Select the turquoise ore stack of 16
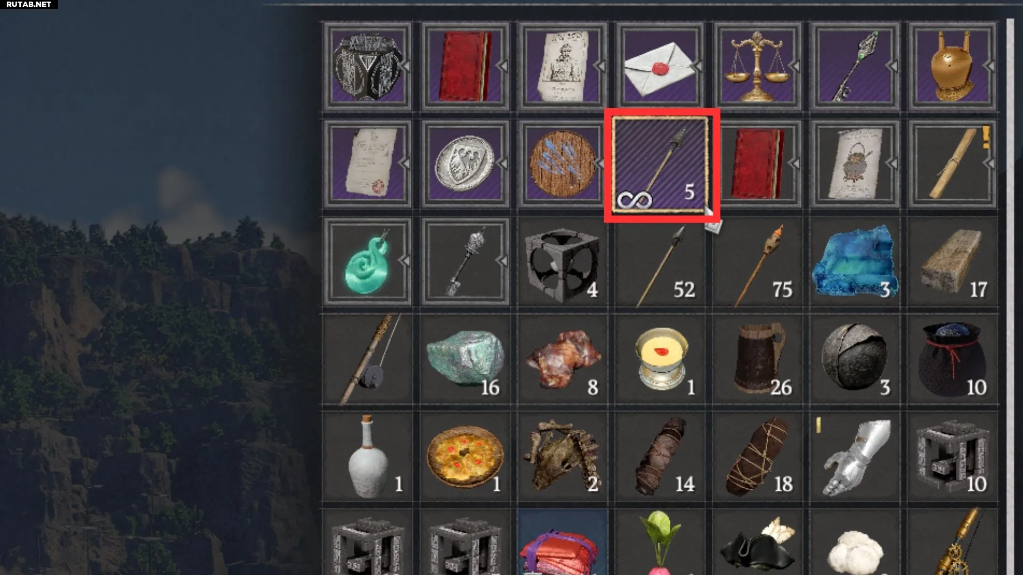 coord(465,359)
